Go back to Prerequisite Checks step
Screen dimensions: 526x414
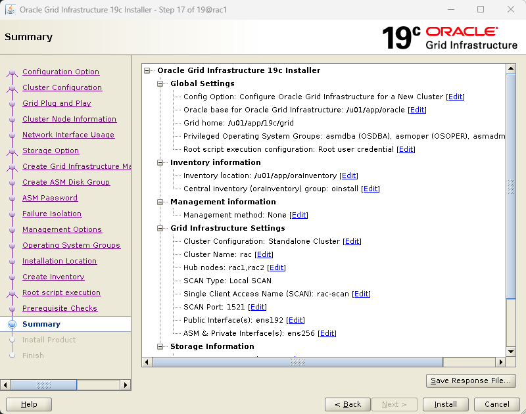[60, 308]
